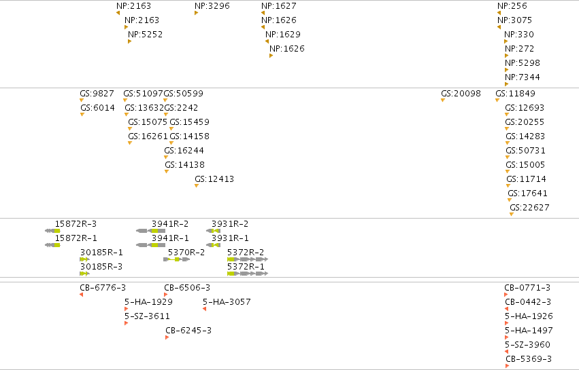Click the 5372R-2 gene model glyph
The height and width of the screenshot is (370, 579).
pos(248,260)
